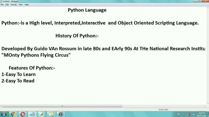Open the network signal tray icon

[186, 114]
